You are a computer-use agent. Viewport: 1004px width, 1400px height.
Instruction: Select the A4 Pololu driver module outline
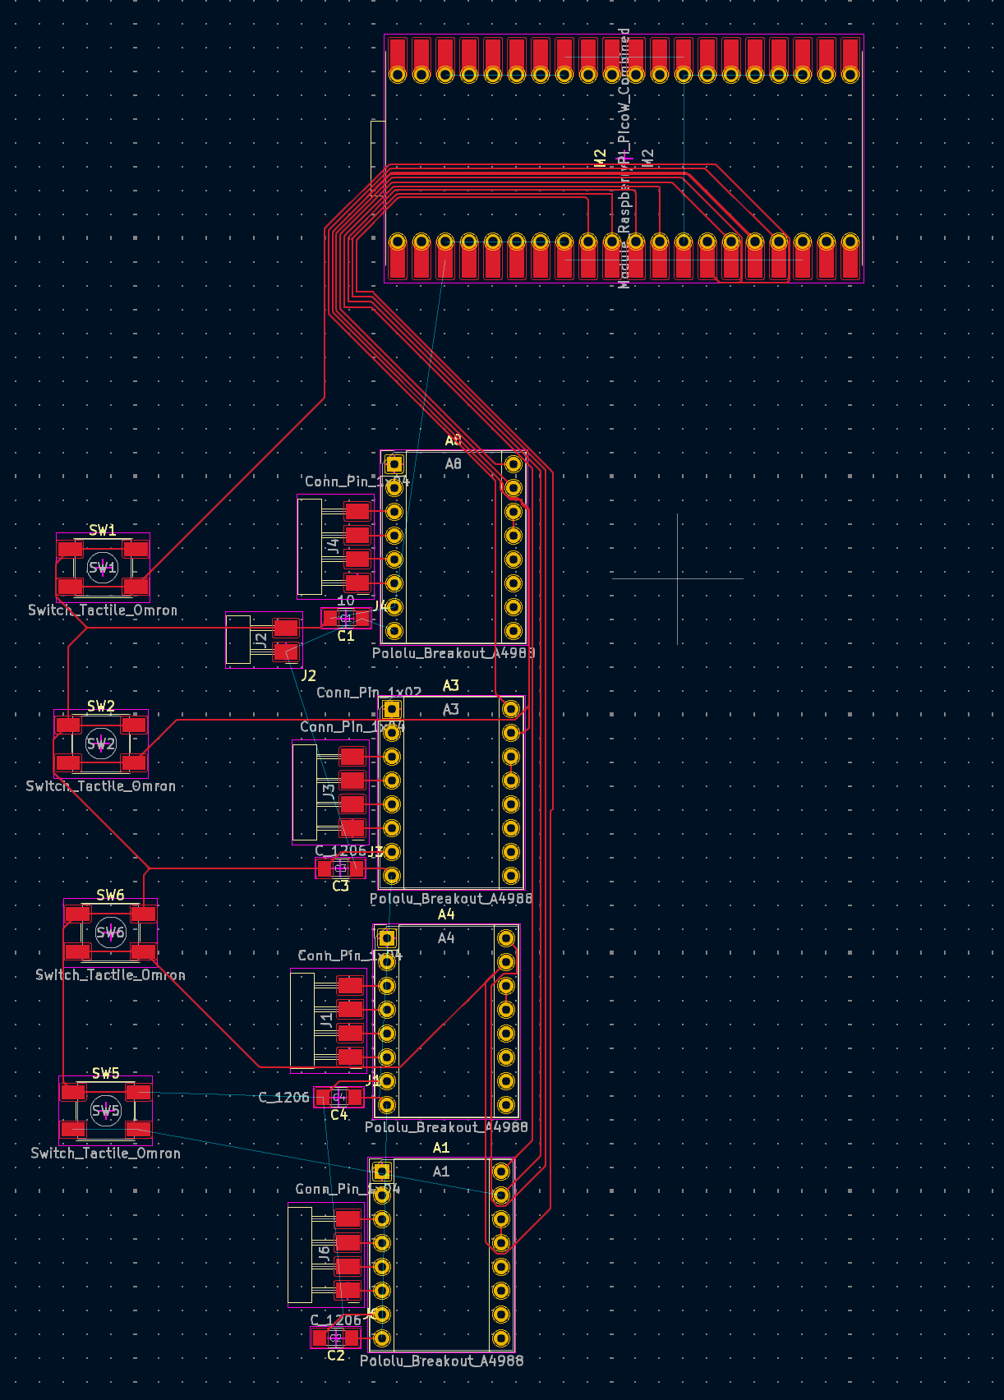tap(446, 1021)
